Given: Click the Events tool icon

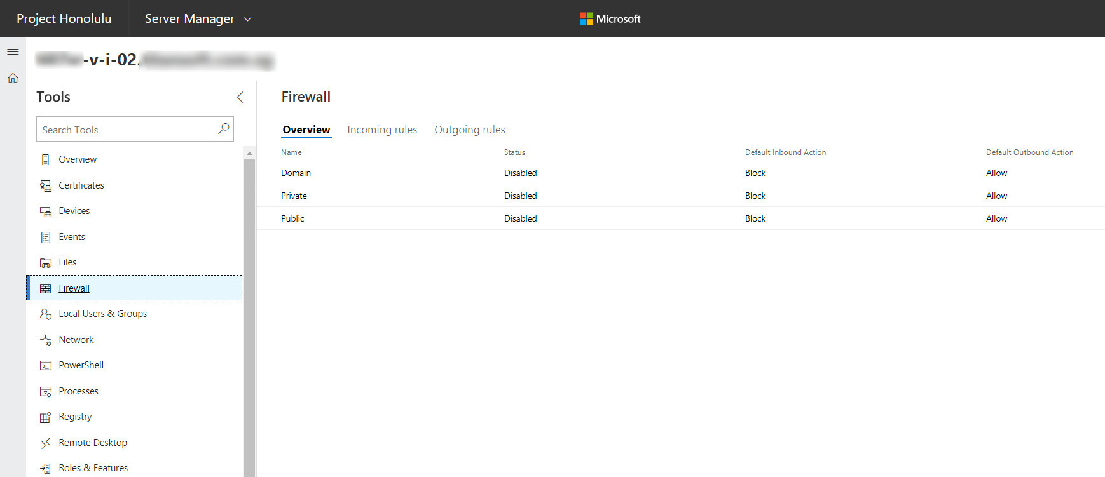Looking at the screenshot, I should pyautogui.click(x=46, y=237).
